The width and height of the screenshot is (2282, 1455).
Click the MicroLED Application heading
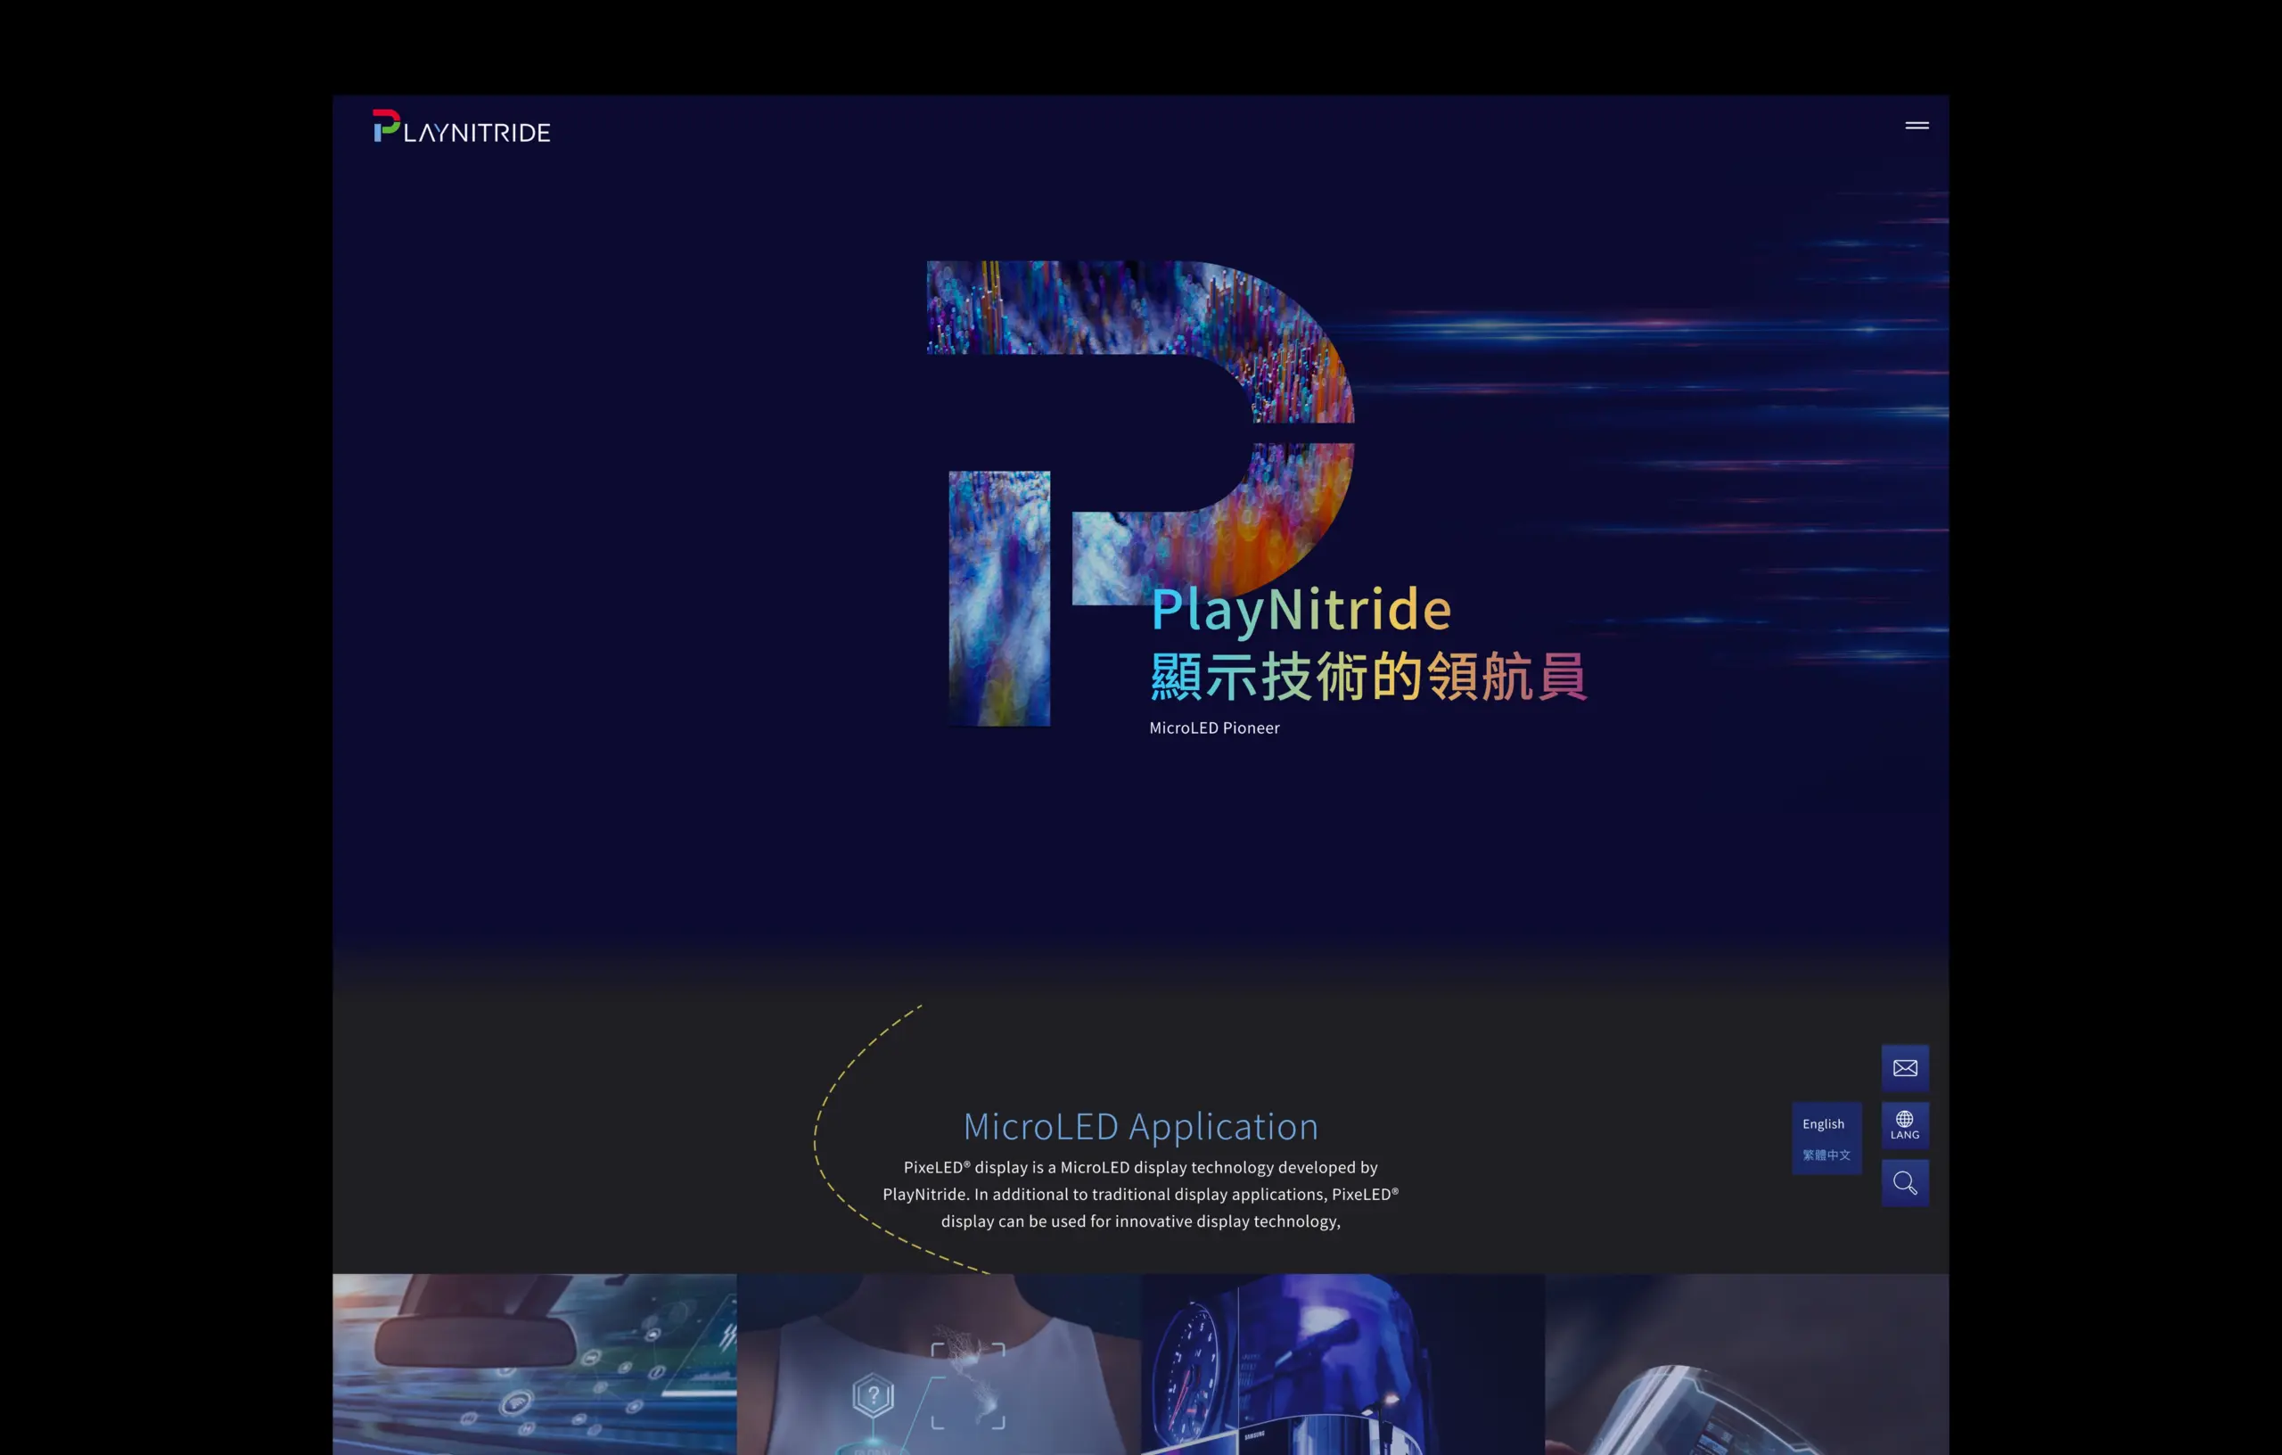point(1140,1126)
